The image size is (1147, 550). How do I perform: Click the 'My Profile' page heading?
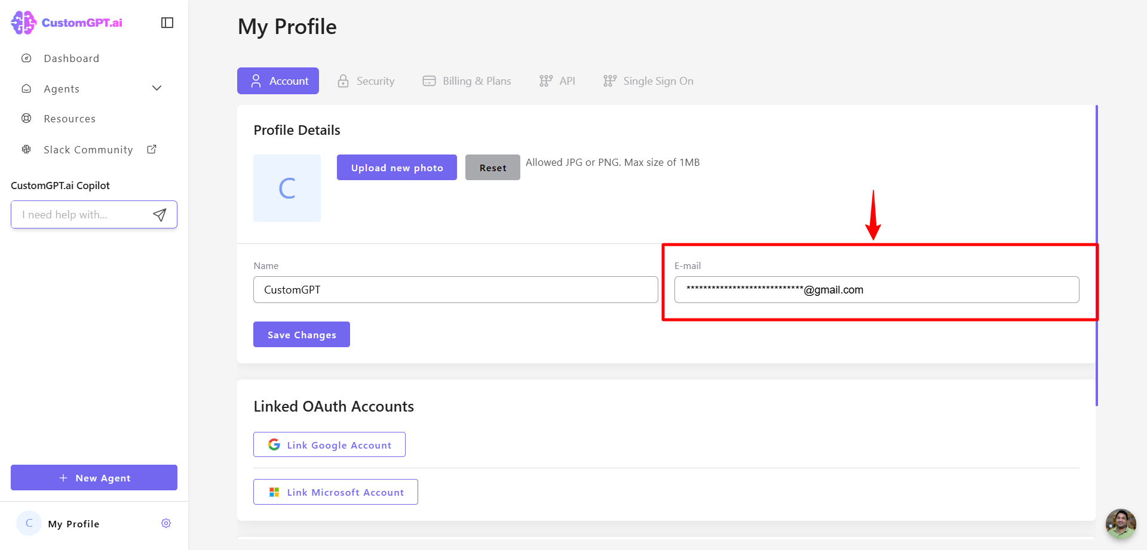pos(287,27)
